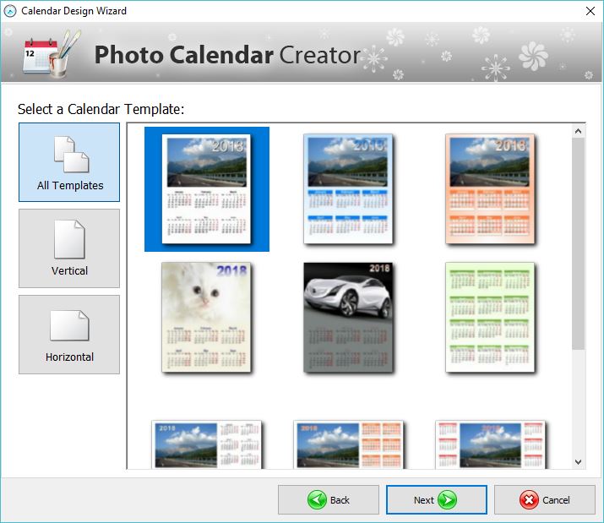Click the calendar and paintbrush logo

pyautogui.click(x=52, y=52)
